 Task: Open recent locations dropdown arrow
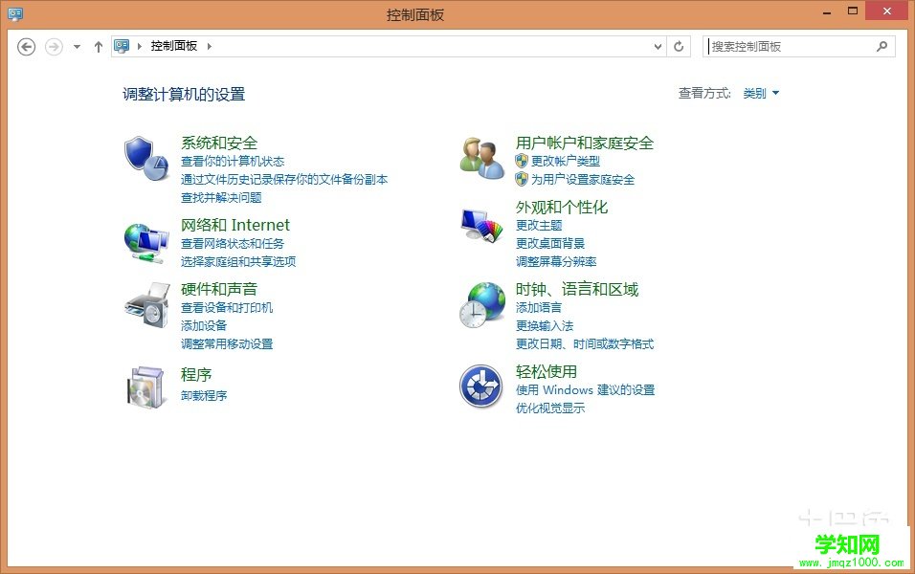click(x=77, y=47)
